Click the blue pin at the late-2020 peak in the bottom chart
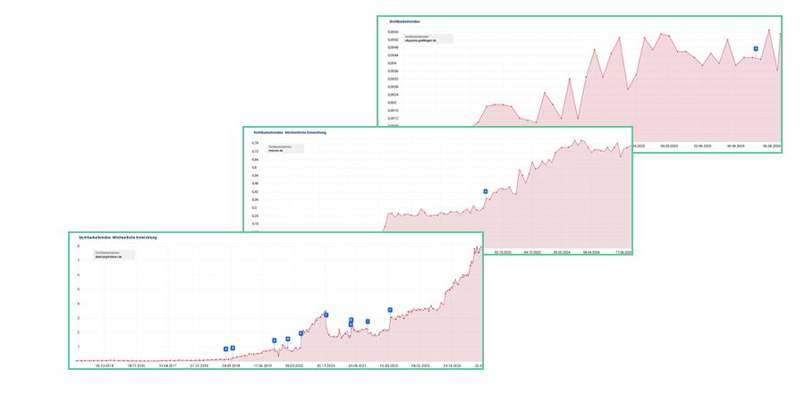This screenshot has width=805, height=402. click(x=326, y=315)
